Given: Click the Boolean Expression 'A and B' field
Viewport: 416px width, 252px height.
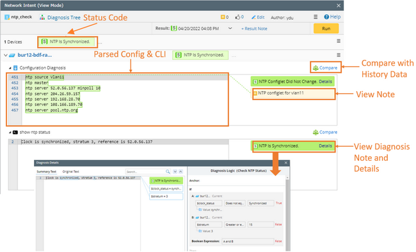Looking at the screenshot, I should (248, 241).
